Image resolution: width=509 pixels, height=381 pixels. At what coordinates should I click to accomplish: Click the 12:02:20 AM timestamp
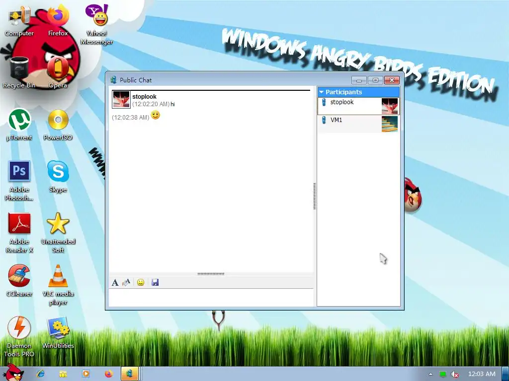pos(151,104)
